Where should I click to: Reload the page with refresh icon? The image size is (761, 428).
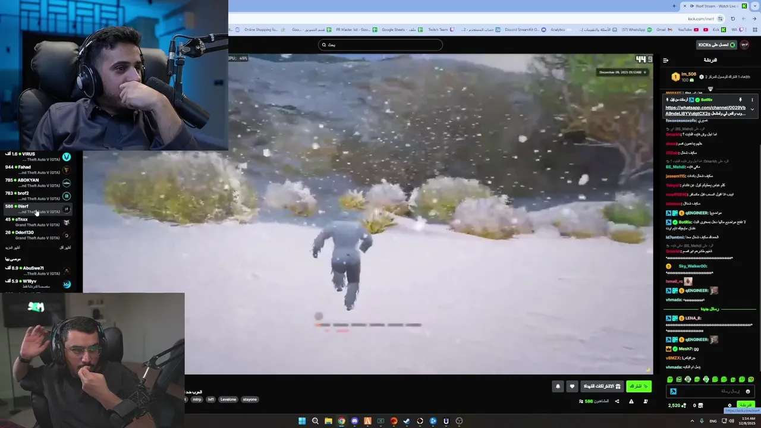[732, 18]
